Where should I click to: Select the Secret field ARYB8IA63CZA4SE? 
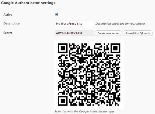(74, 33)
